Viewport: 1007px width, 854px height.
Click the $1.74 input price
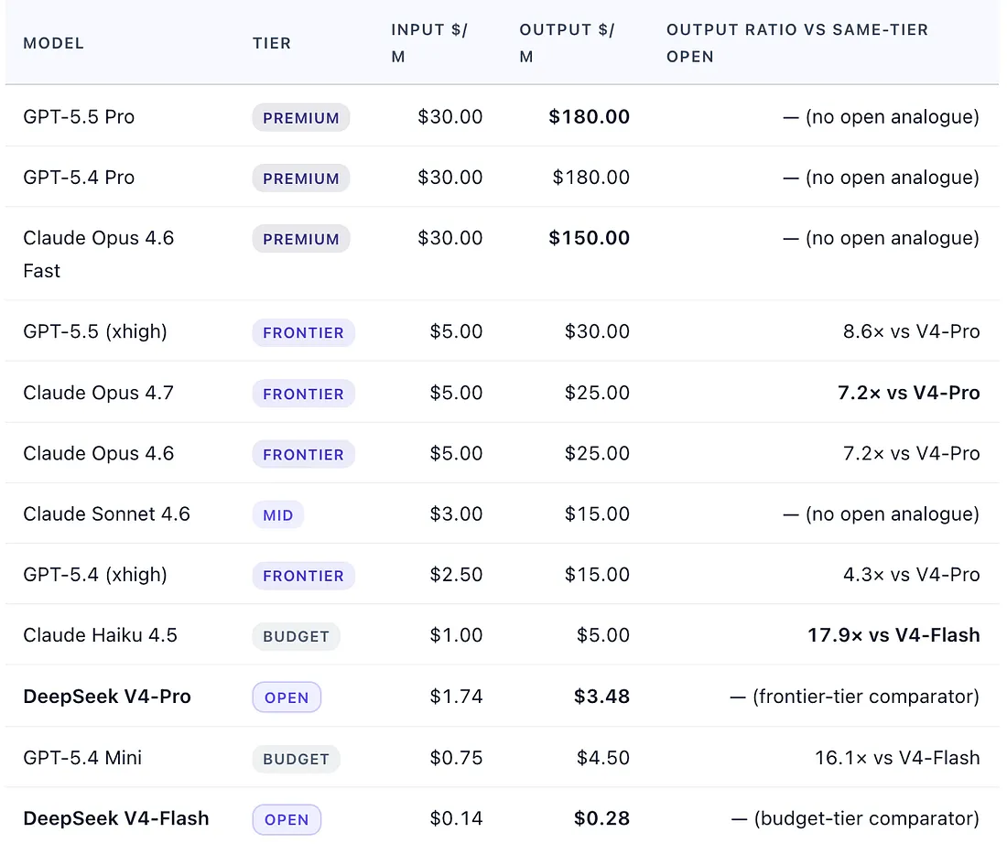click(456, 696)
